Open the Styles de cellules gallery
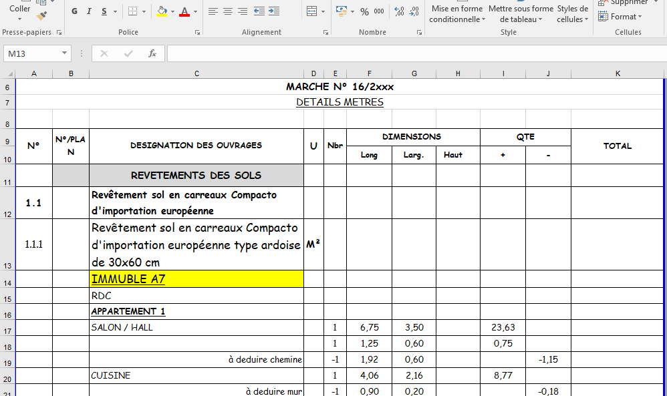The width and height of the screenshot is (667, 396). pyautogui.click(x=573, y=14)
